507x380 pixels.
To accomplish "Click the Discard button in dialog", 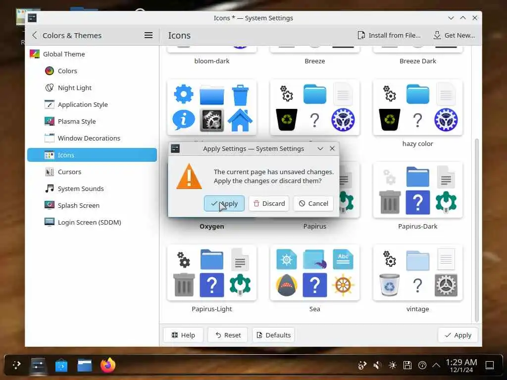I will pos(269,203).
